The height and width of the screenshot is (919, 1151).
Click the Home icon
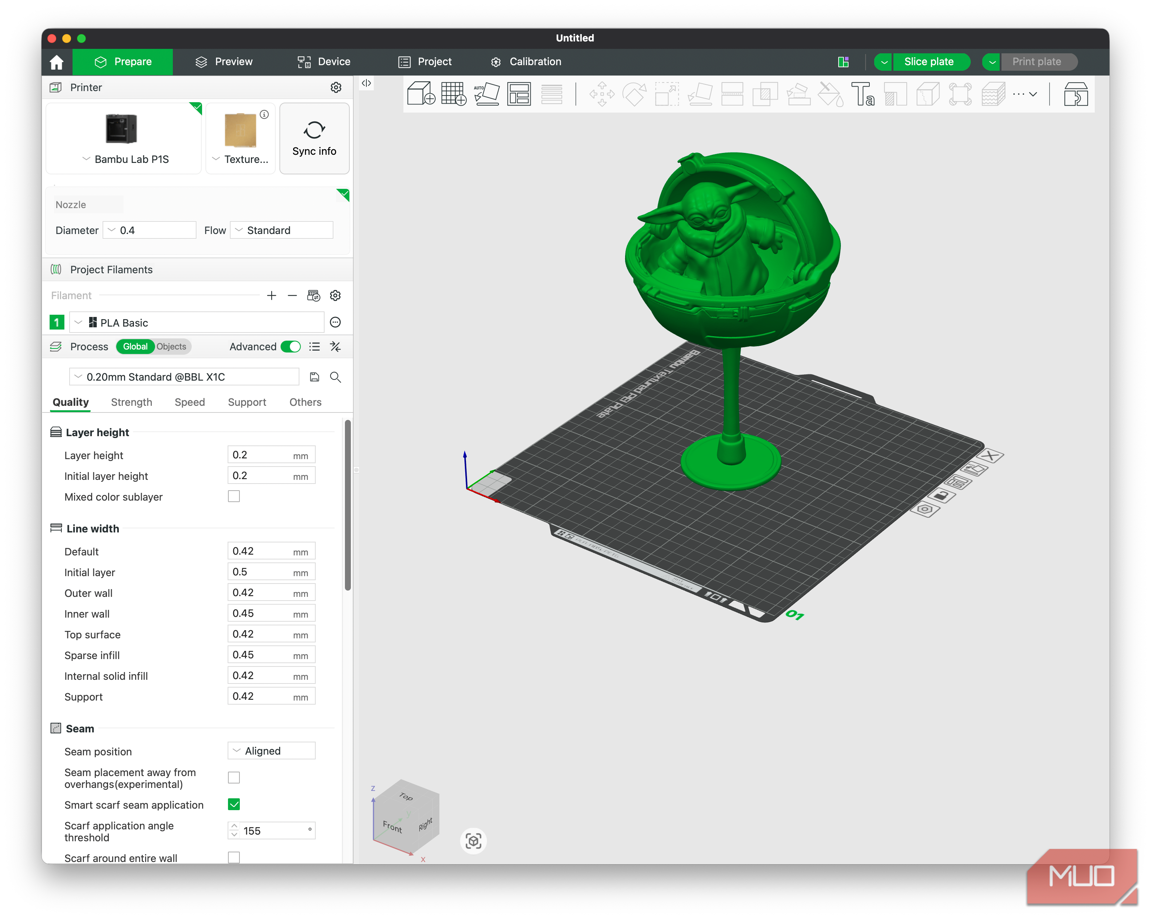coord(57,62)
